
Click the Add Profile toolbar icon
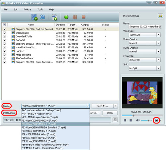pyautogui.click(x=54, y=17)
